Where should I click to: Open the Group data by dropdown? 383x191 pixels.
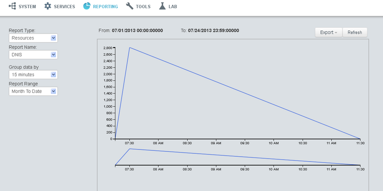coord(33,75)
